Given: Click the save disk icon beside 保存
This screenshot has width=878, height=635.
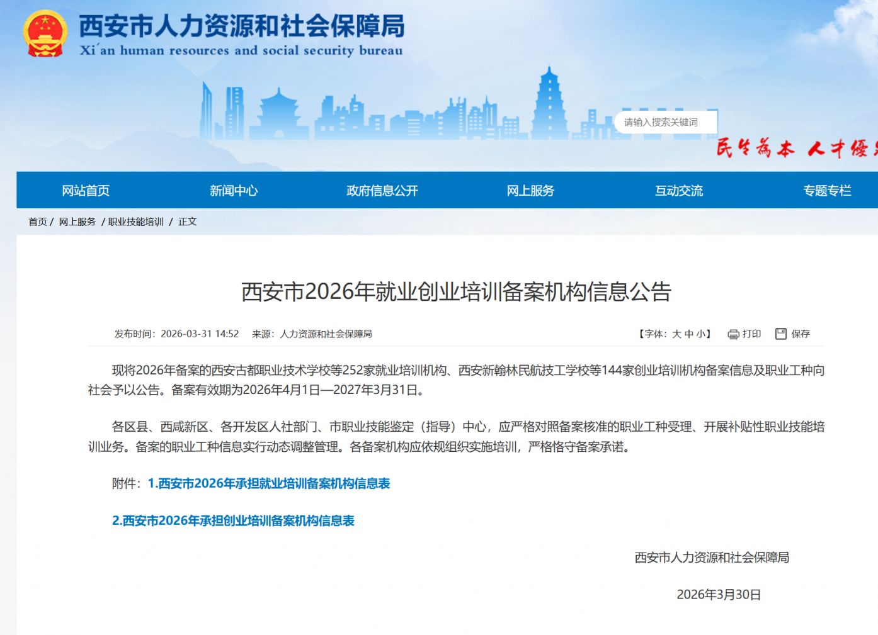Looking at the screenshot, I should [781, 334].
